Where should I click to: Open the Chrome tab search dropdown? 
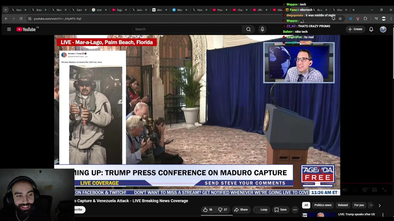click(x=6, y=10)
